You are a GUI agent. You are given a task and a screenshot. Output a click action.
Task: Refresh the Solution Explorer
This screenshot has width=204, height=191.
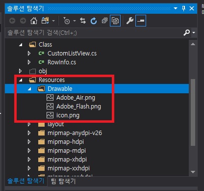point(94,21)
